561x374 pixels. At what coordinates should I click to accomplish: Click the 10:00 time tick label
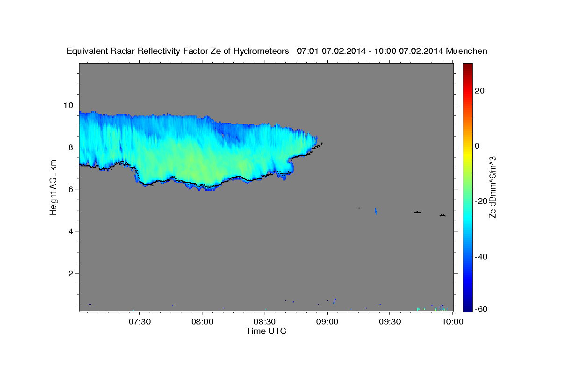click(453, 322)
